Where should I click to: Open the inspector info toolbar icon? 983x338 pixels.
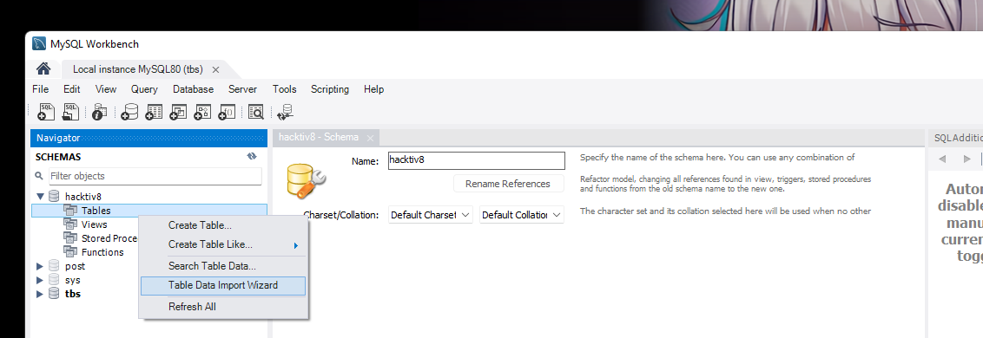click(x=99, y=112)
